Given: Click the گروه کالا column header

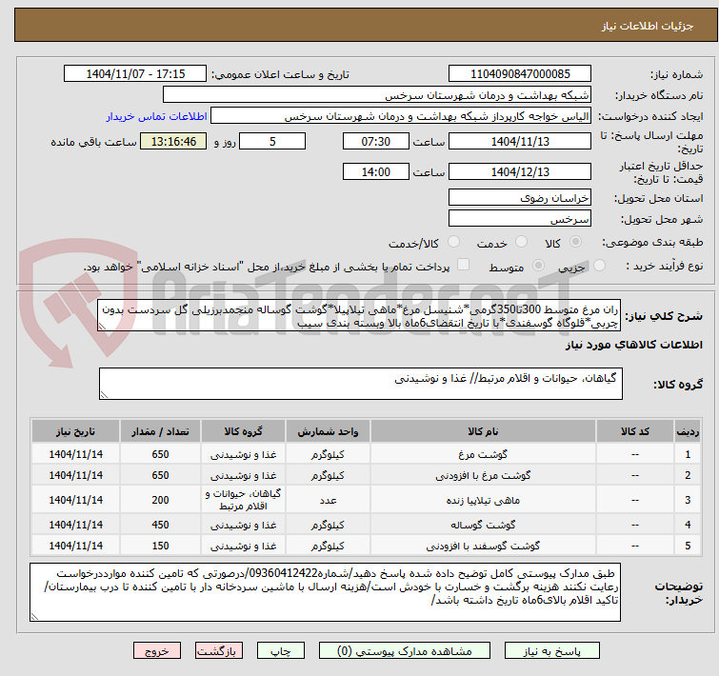Looking at the screenshot, I should (x=243, y=431).
